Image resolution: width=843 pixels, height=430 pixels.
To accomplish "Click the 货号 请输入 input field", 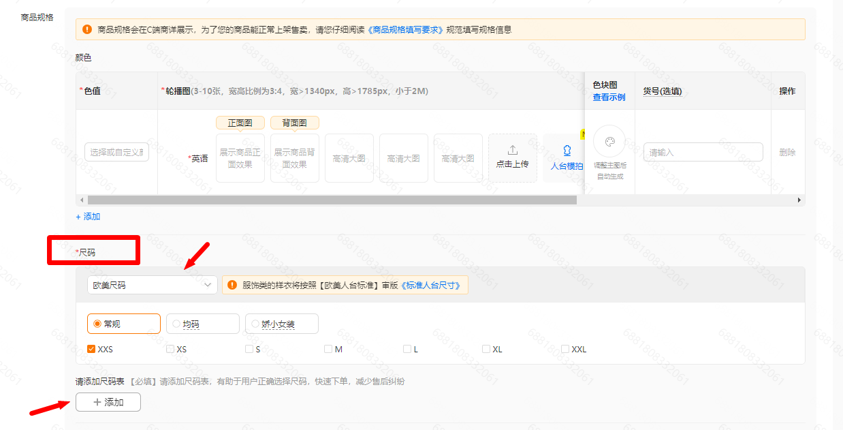I will point(703,151).
